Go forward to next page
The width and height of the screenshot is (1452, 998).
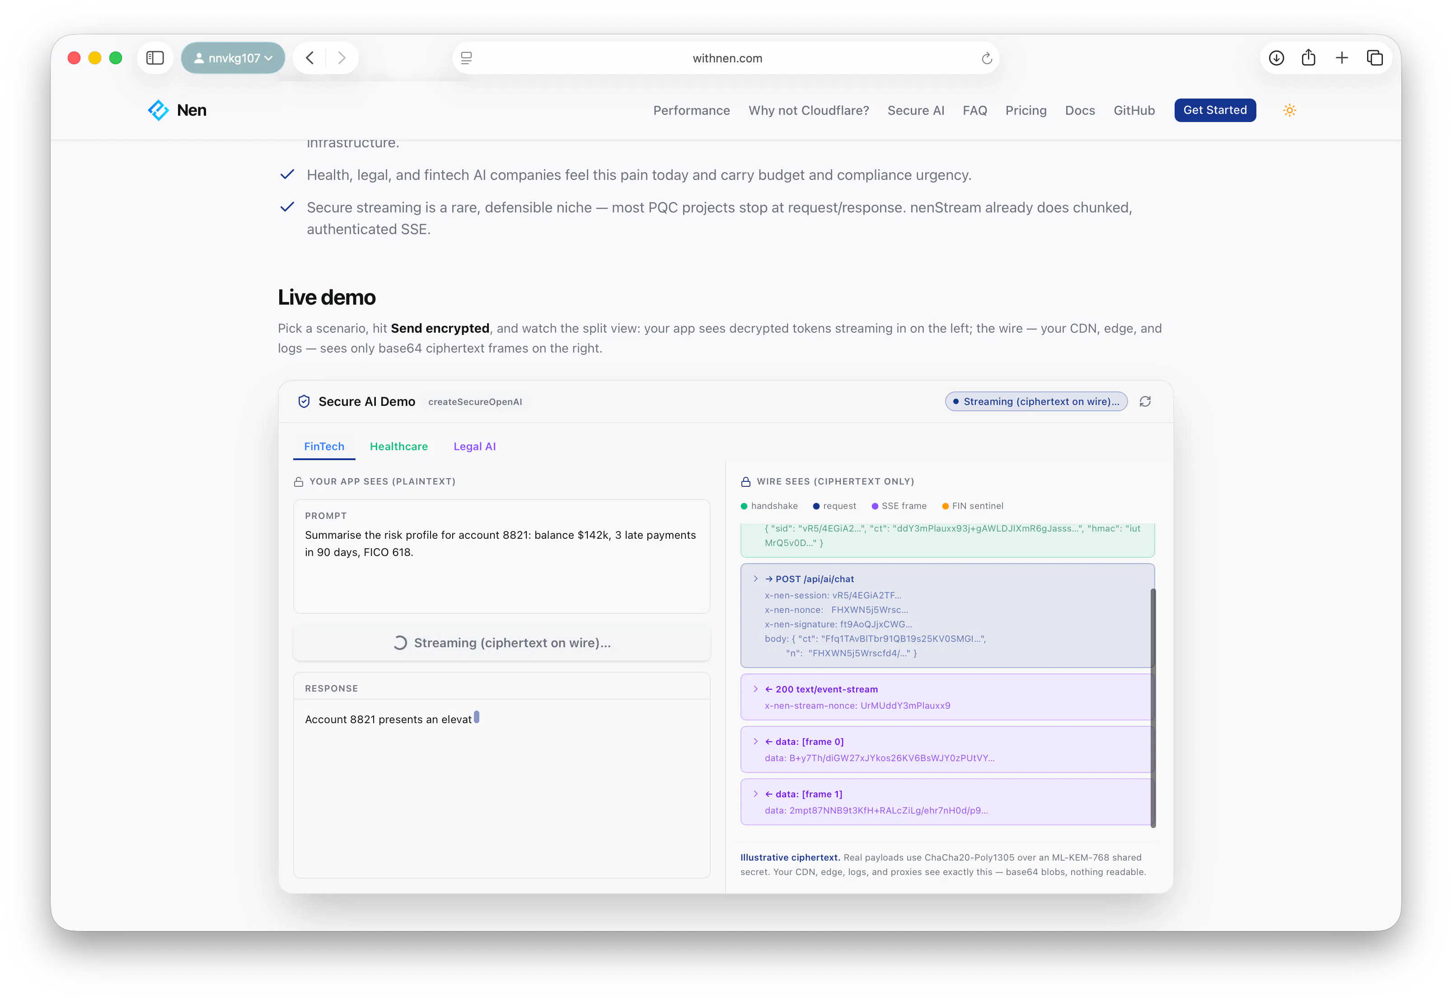tap(341, 58)
